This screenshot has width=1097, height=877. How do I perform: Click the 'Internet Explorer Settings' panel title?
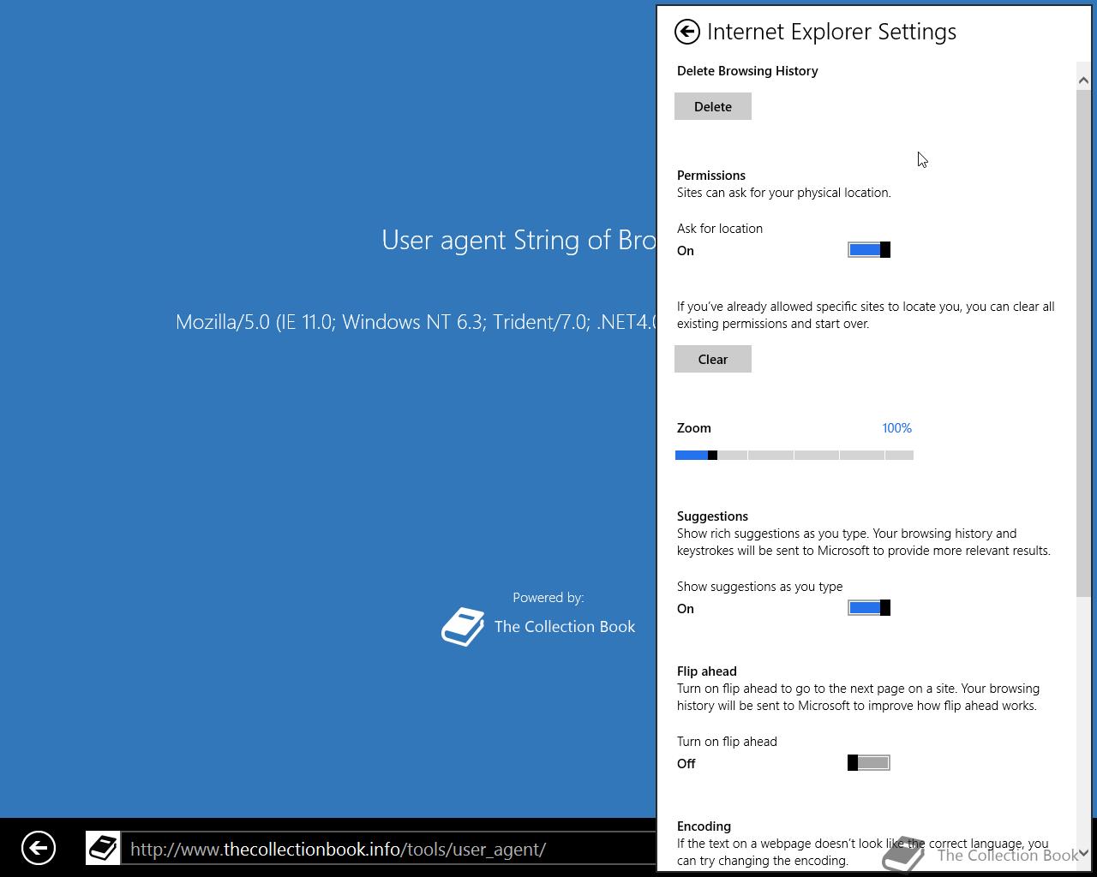coord(831,32)
